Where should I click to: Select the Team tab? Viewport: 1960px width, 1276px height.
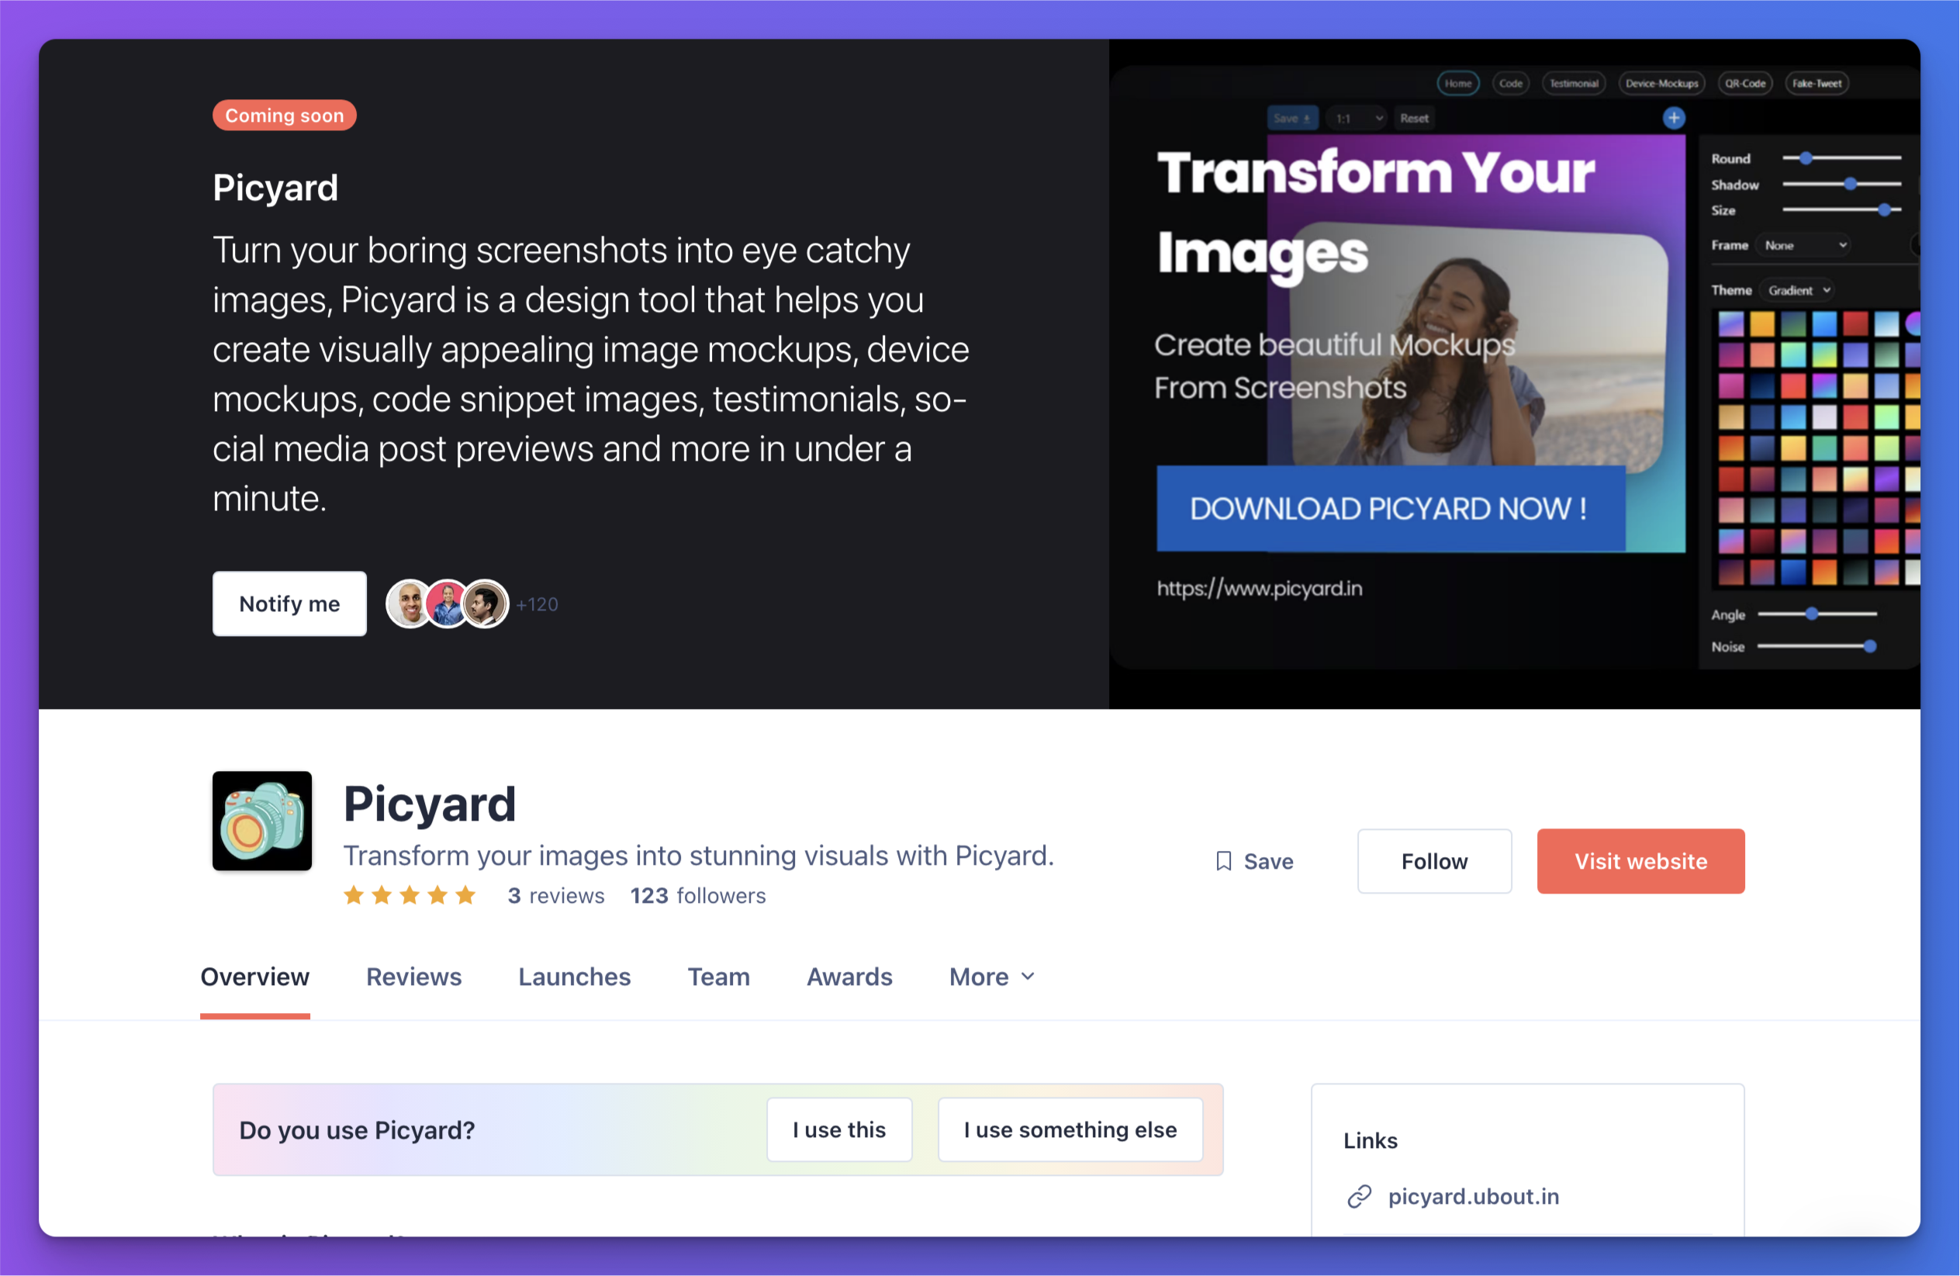pos(718,977)
